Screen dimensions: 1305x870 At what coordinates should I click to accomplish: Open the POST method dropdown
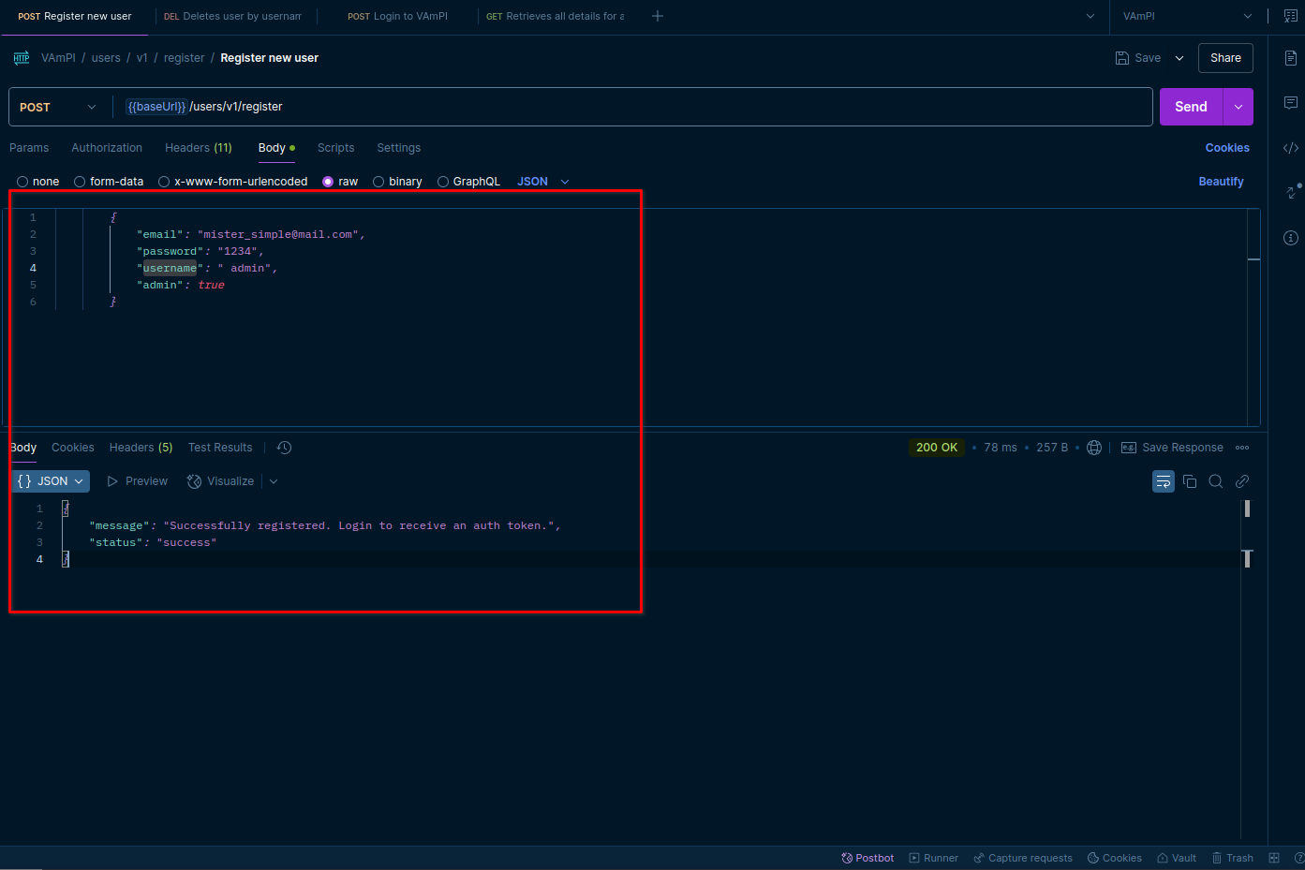[58, 107]
